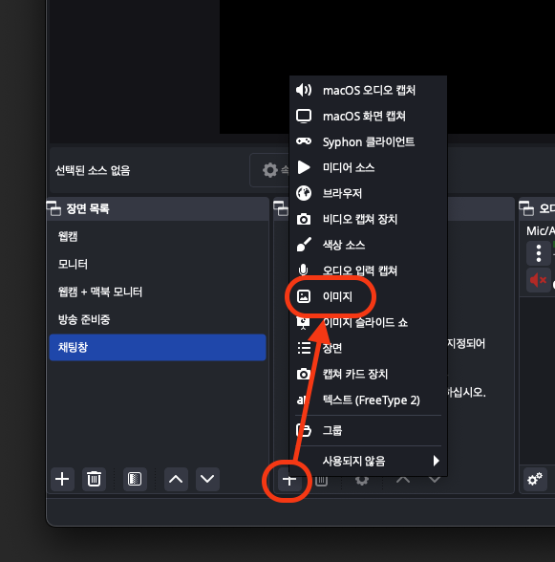Add a 미디어 소스 source

pos(368,167)
